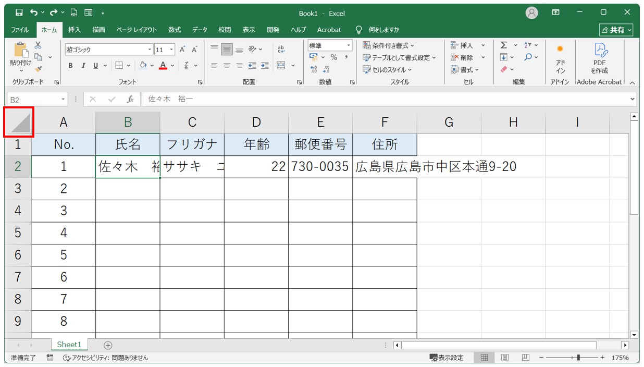Open the font size dropdown showing 11

pos(172,50)
